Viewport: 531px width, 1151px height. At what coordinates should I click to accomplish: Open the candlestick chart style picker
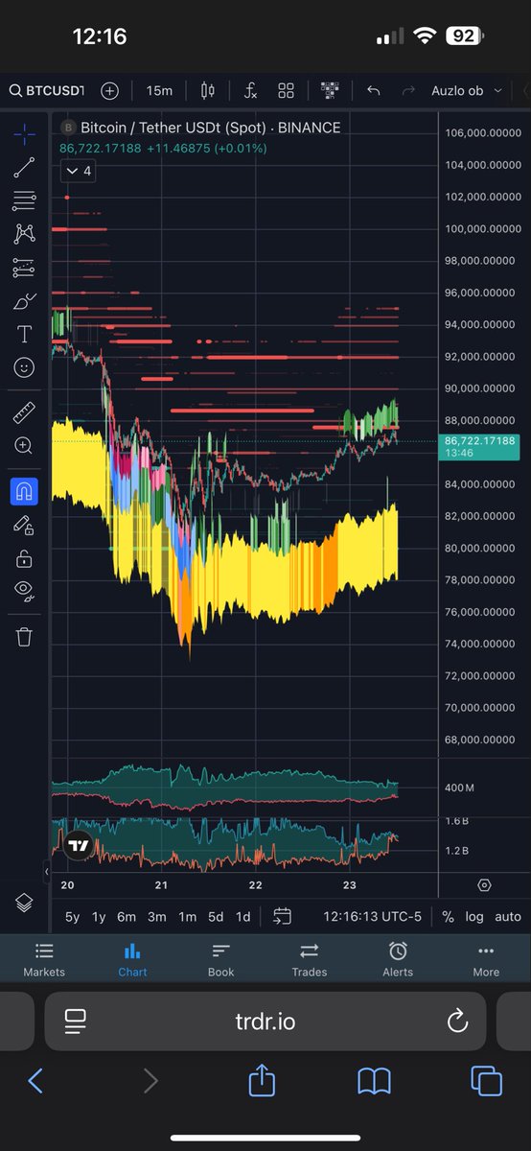tap(208, 90)
